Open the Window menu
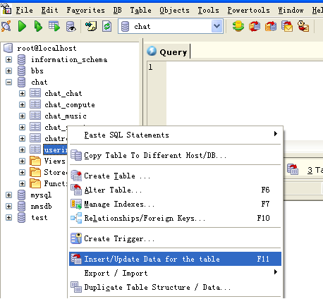323x299 pixels. coord(291,10)
